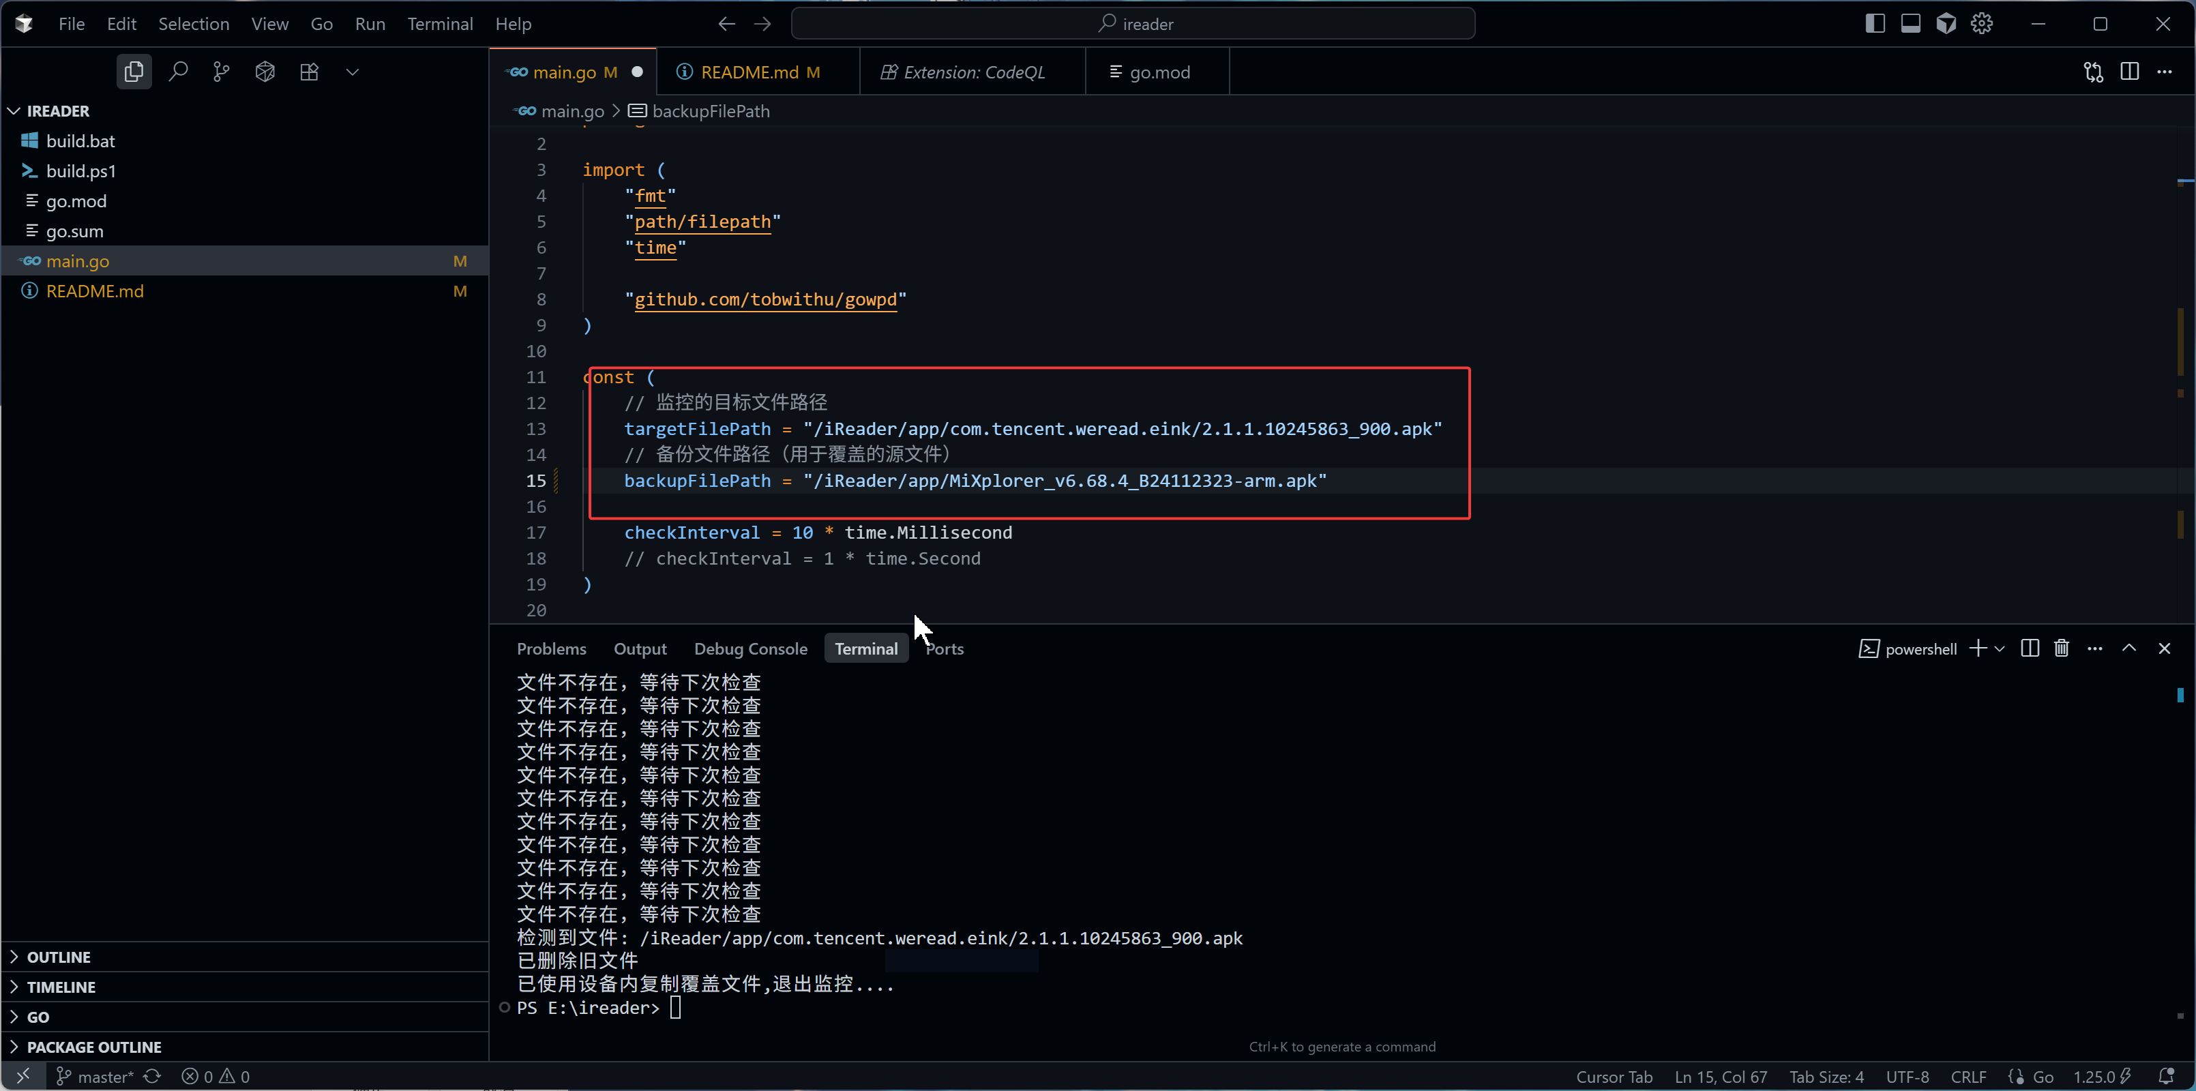Open the Selection menu

(194, 24)
